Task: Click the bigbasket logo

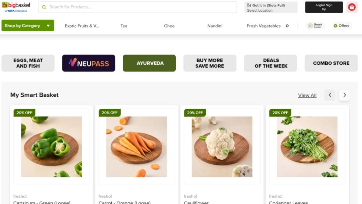Action: click(x=16, y=7)
